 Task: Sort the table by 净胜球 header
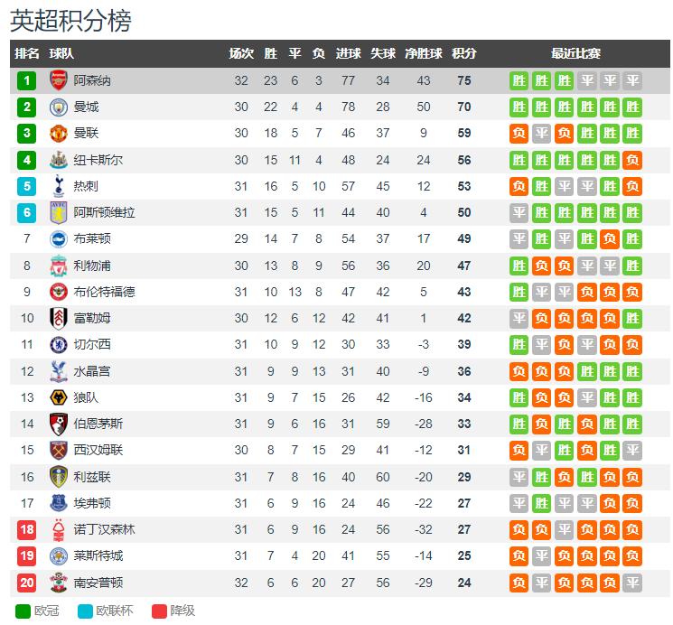click(x=423, y=53)
